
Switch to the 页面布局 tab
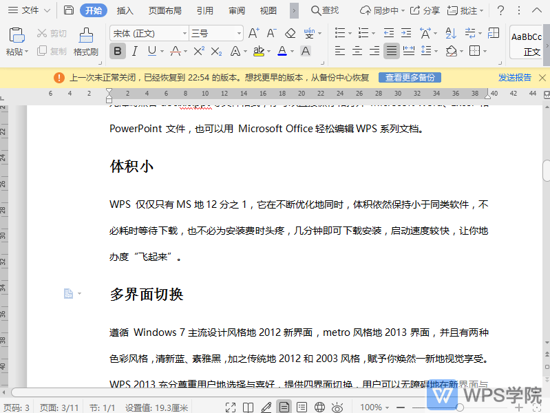(165, 10)
